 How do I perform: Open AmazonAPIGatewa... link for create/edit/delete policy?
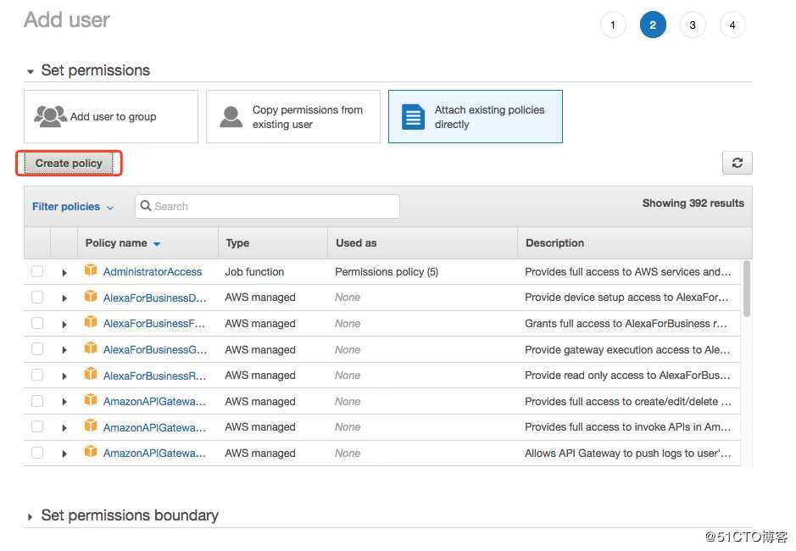(154, 402)
